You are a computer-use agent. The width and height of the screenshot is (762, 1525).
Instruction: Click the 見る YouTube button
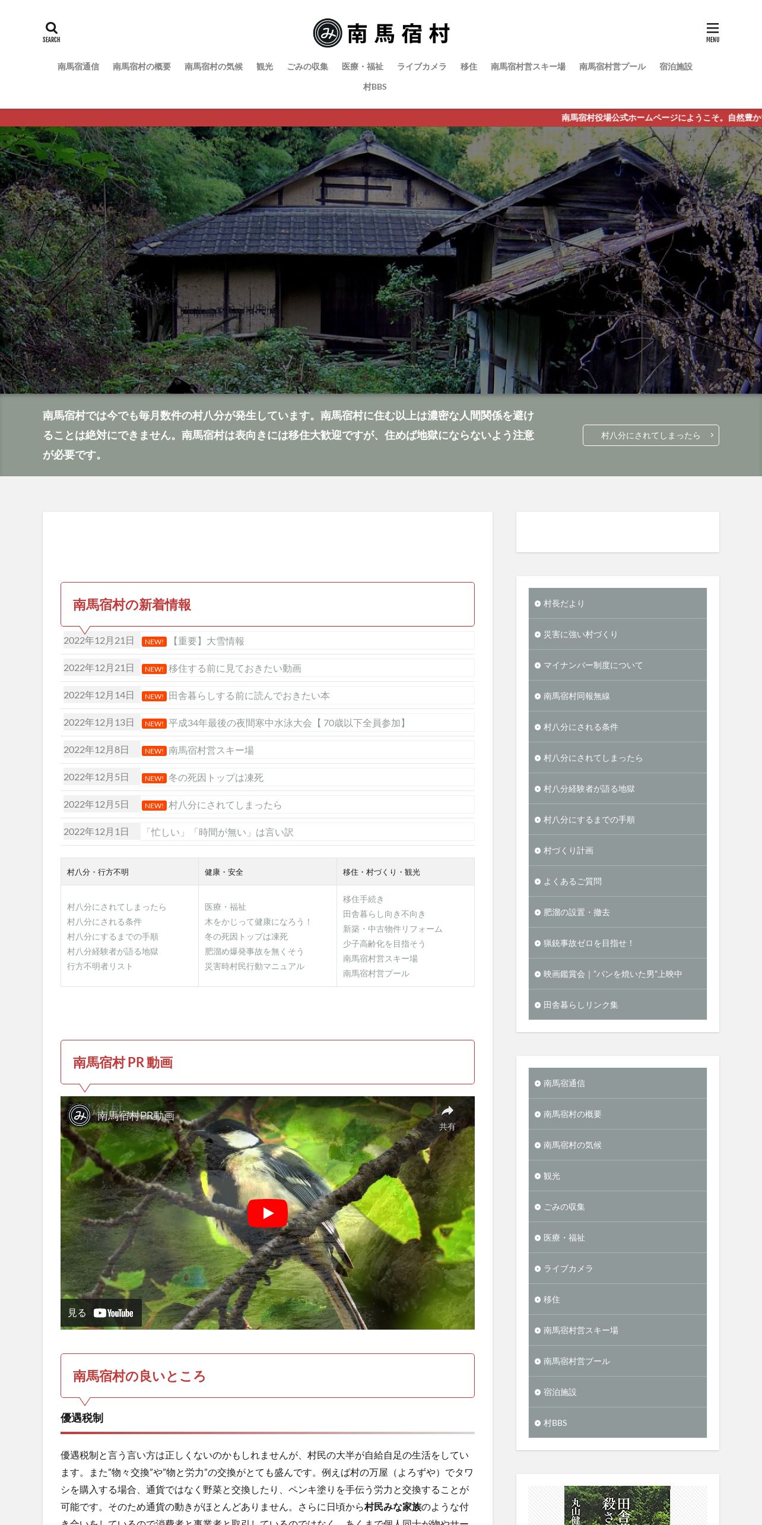[x=101, y=1312]
